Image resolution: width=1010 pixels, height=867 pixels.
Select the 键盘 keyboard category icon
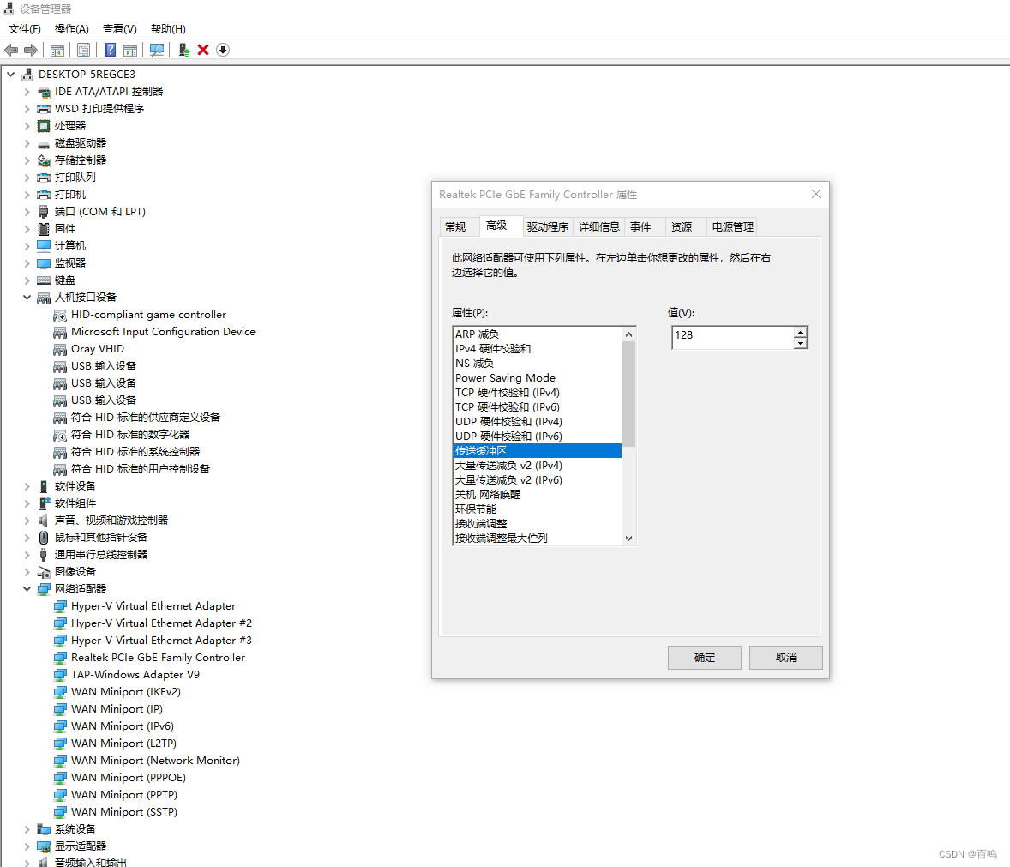(x=43, y=280)
